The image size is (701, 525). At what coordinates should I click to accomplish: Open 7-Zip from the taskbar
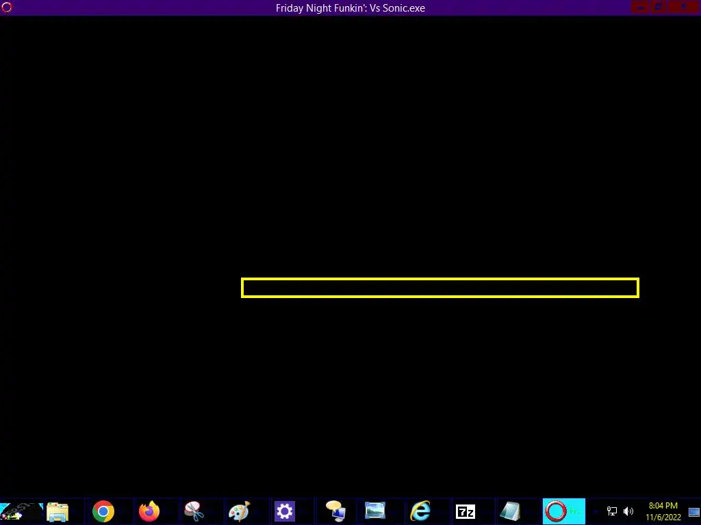466,511
